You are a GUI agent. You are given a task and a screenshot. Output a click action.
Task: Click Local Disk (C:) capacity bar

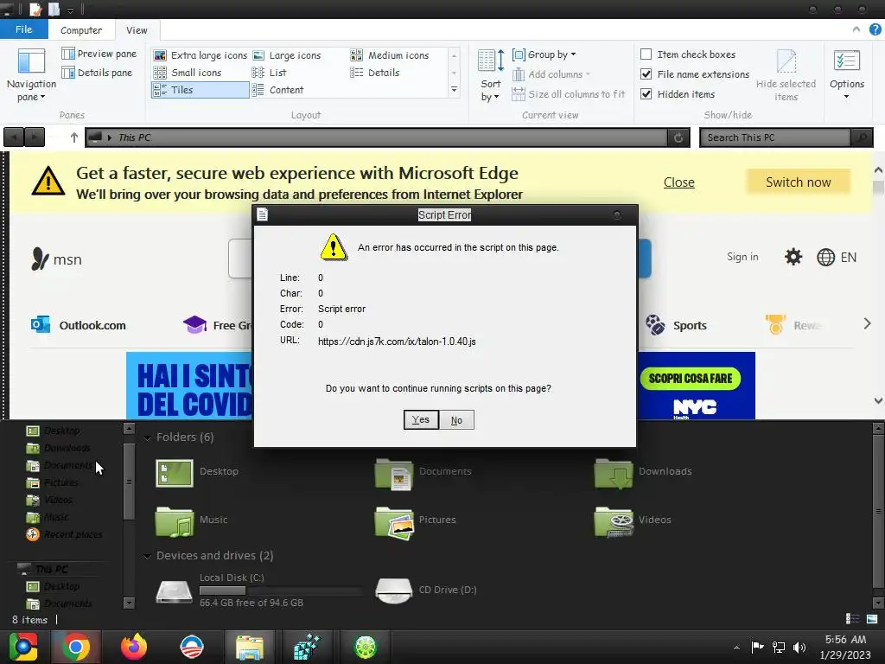pos(281,591)
